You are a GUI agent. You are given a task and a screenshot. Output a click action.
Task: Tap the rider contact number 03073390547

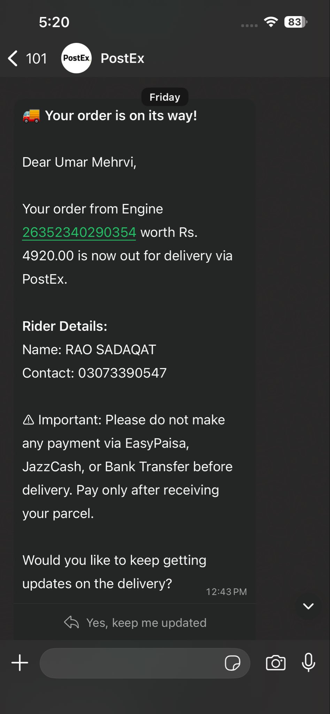(122, 373)
